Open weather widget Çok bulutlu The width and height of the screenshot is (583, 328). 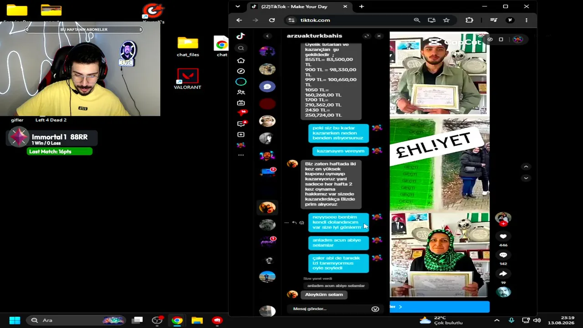click(441, 320)
